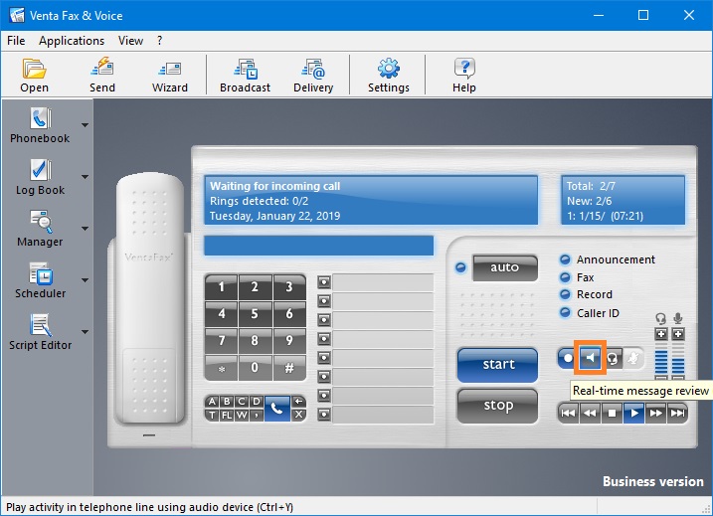Click the blue start button
This screenshot has width=713, height=516.
point(498,365)
